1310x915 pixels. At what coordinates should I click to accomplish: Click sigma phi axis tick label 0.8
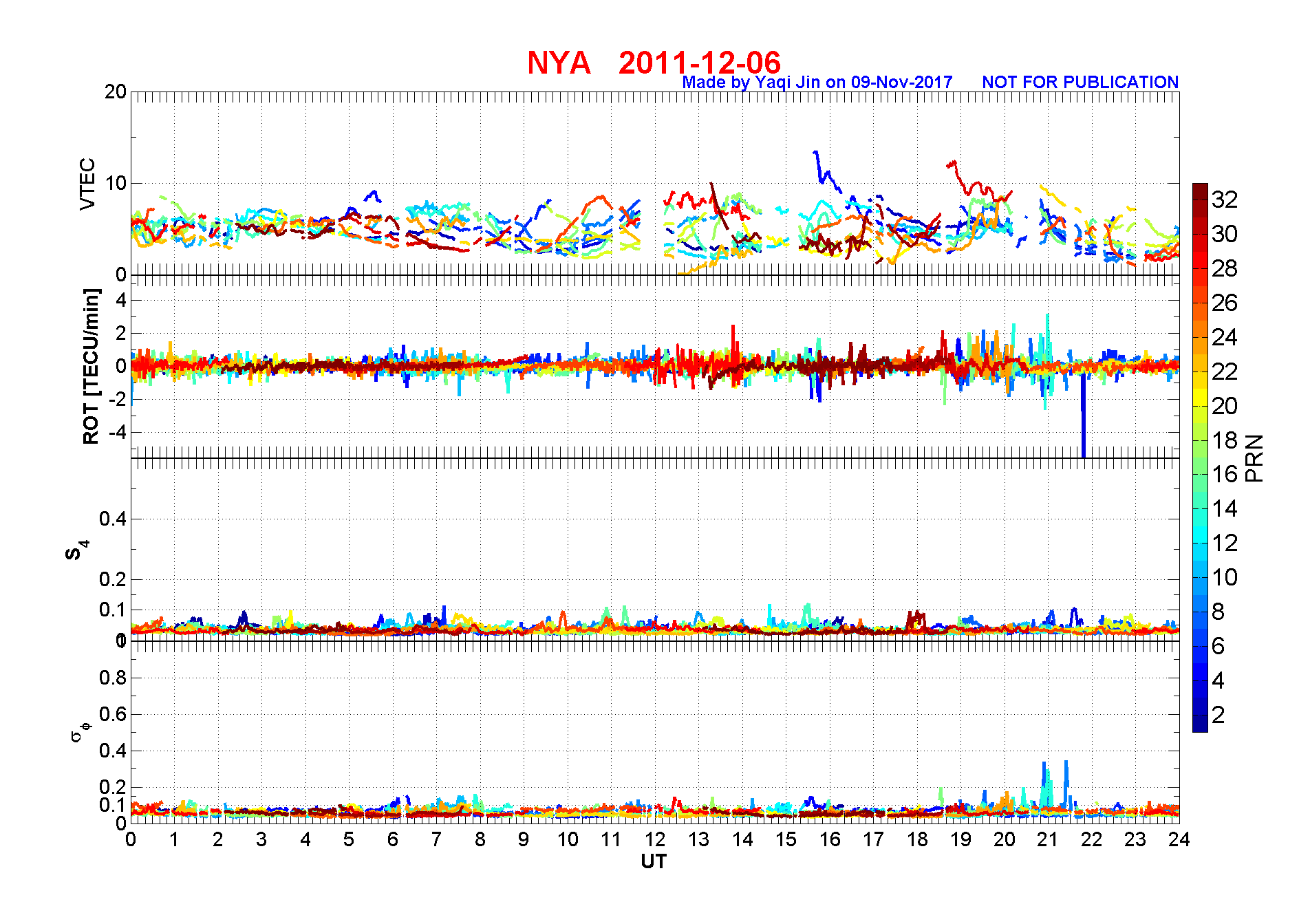[114, 678]
